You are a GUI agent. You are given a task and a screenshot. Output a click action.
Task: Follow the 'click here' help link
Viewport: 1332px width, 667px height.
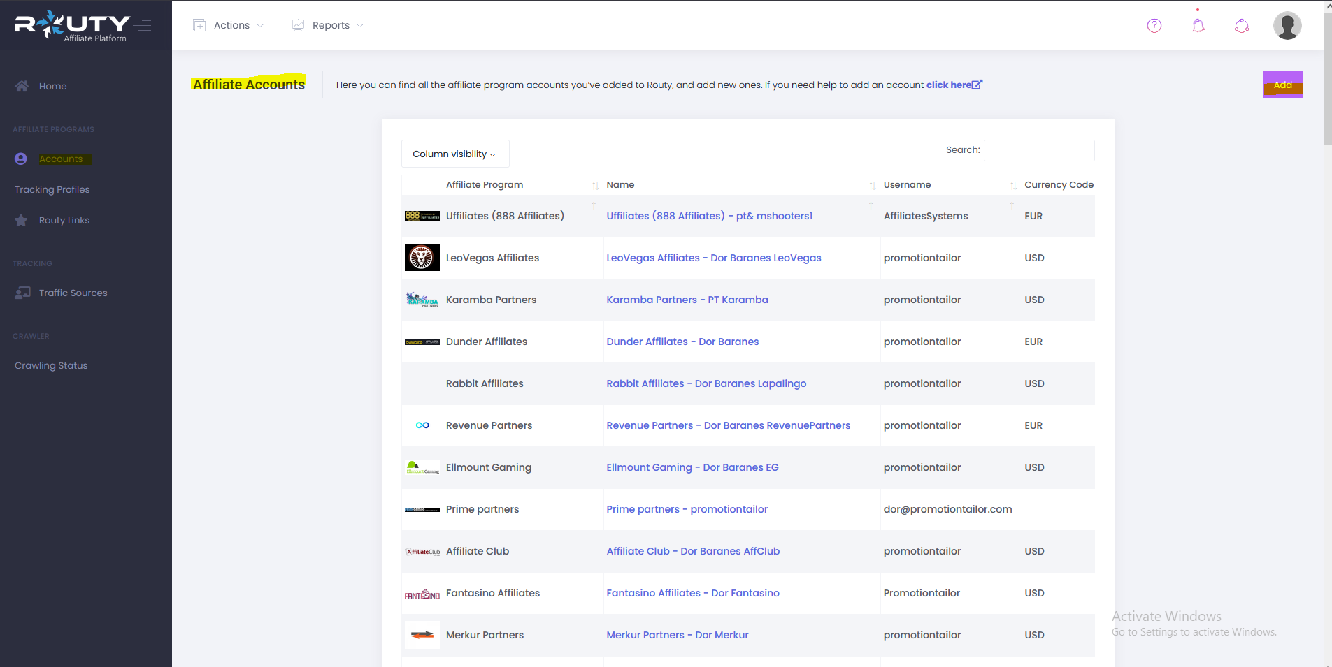click(x=954, y=85)
